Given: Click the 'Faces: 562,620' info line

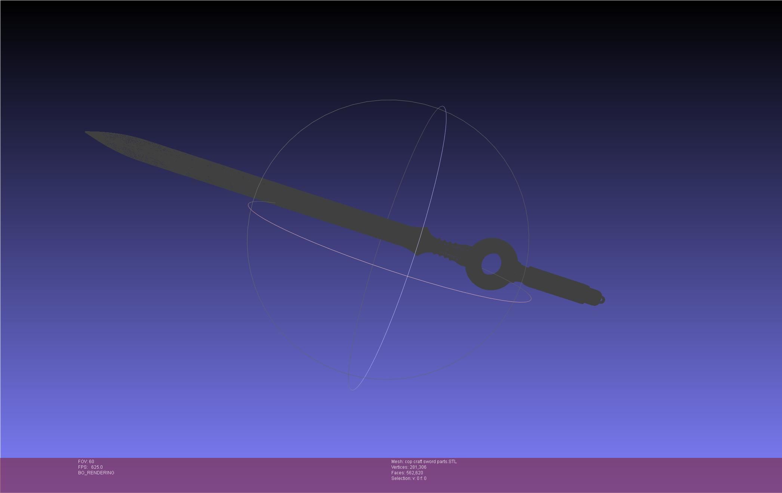Looking at the screenshot, I should pos(407,473).
